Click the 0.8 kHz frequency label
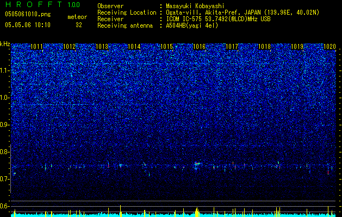Image resolution: width=342 pixels, height=217 pixels. 5,152
